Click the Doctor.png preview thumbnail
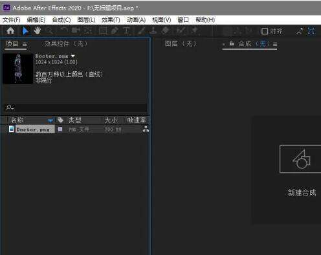 point(17,69)
